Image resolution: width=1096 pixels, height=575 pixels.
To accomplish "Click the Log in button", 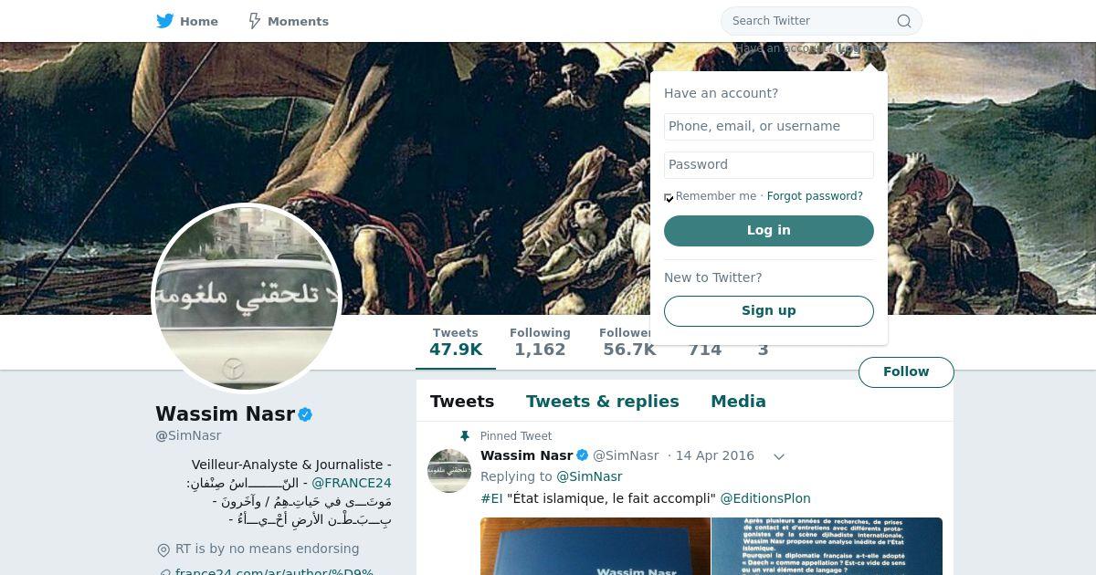I will point(769,231).
